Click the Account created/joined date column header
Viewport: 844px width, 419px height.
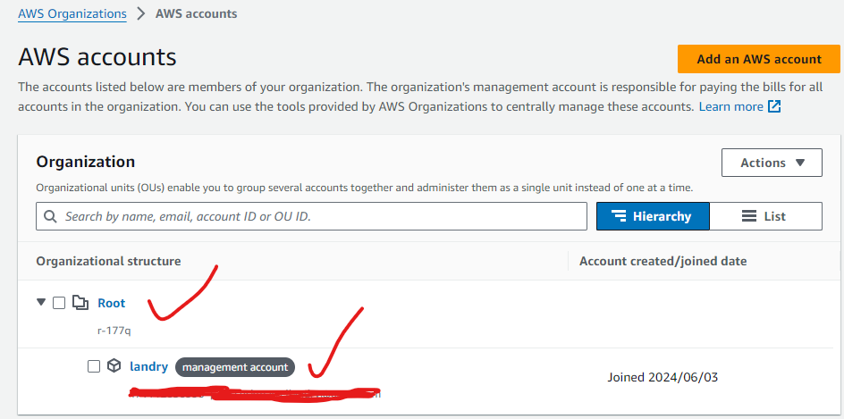[x=663, y=261]
